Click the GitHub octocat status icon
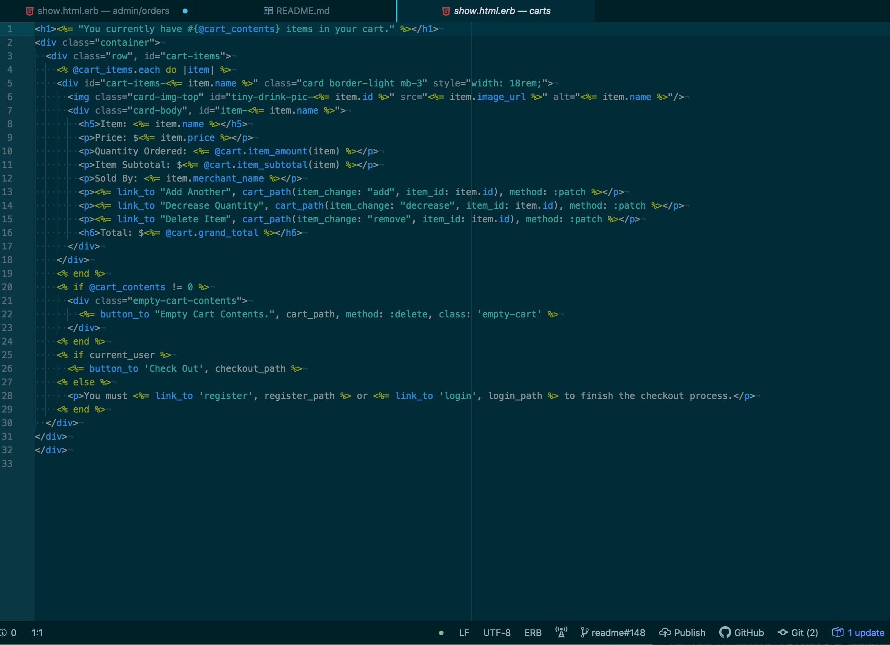Image resolution: width=890 pixels, height=645 pixels. (725, 633)
